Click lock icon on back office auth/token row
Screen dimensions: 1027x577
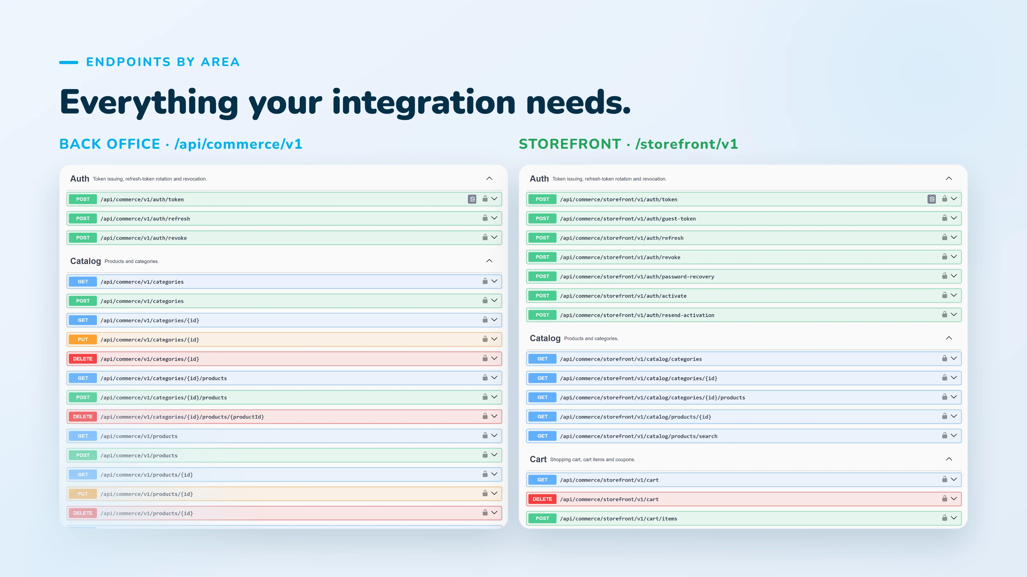tap(485, 199)
